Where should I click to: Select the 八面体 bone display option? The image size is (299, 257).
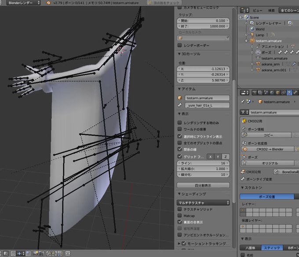click(250, 248)
